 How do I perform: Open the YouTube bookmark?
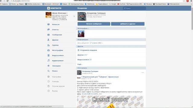pos(121,4)
